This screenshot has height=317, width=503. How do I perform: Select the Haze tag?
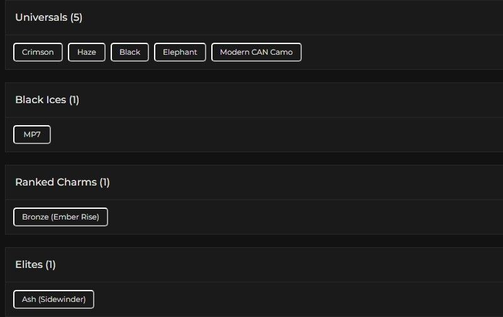[x=87, y=52]
